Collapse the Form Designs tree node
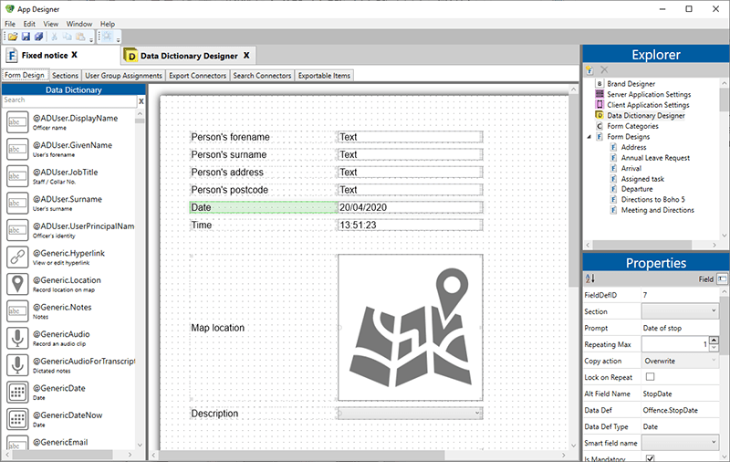Screen dimensions: 730x462 (x=588, y=137)
